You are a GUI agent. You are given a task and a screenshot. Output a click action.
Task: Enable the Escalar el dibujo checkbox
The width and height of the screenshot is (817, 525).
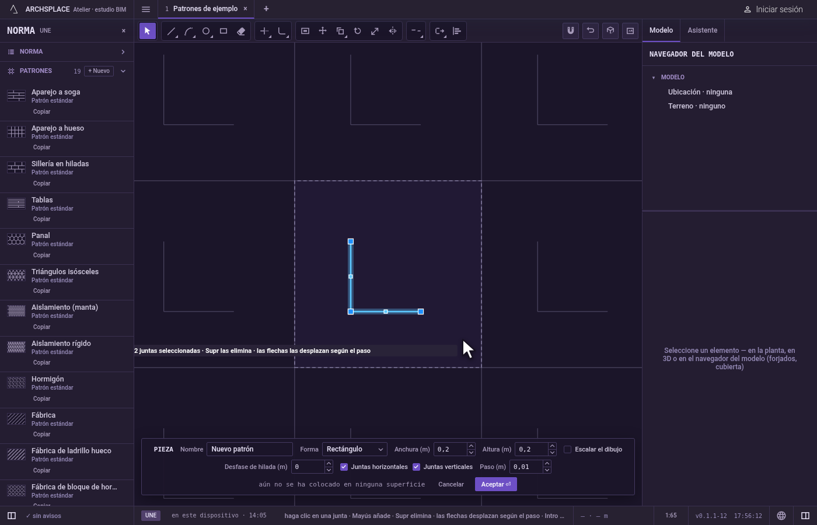tap(567, 450)
